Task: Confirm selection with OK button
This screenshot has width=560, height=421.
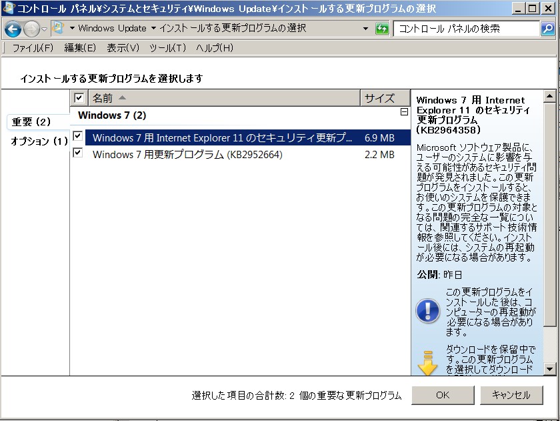Action: (x=443, y=395)
